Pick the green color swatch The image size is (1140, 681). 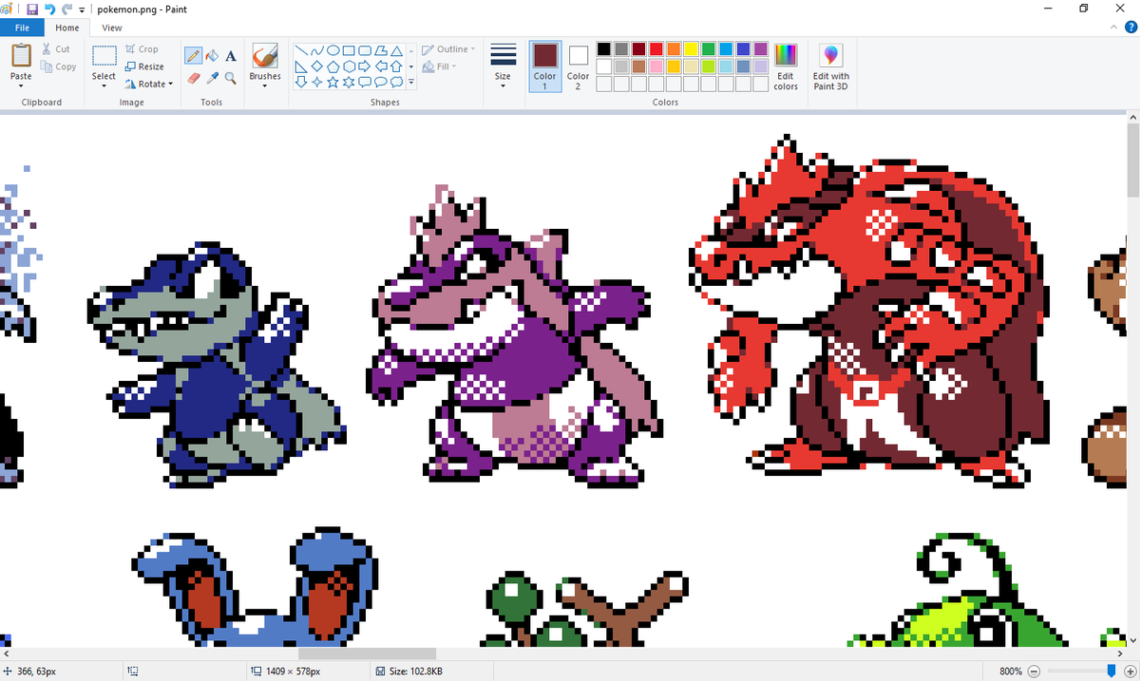708,48
